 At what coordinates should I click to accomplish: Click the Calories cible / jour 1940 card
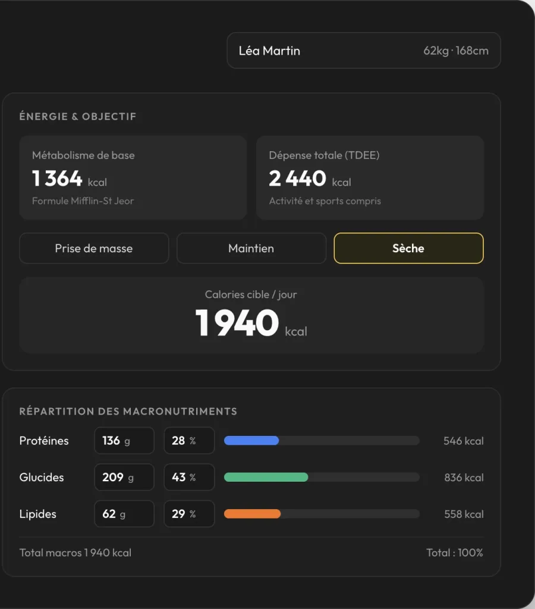point(251,315)
